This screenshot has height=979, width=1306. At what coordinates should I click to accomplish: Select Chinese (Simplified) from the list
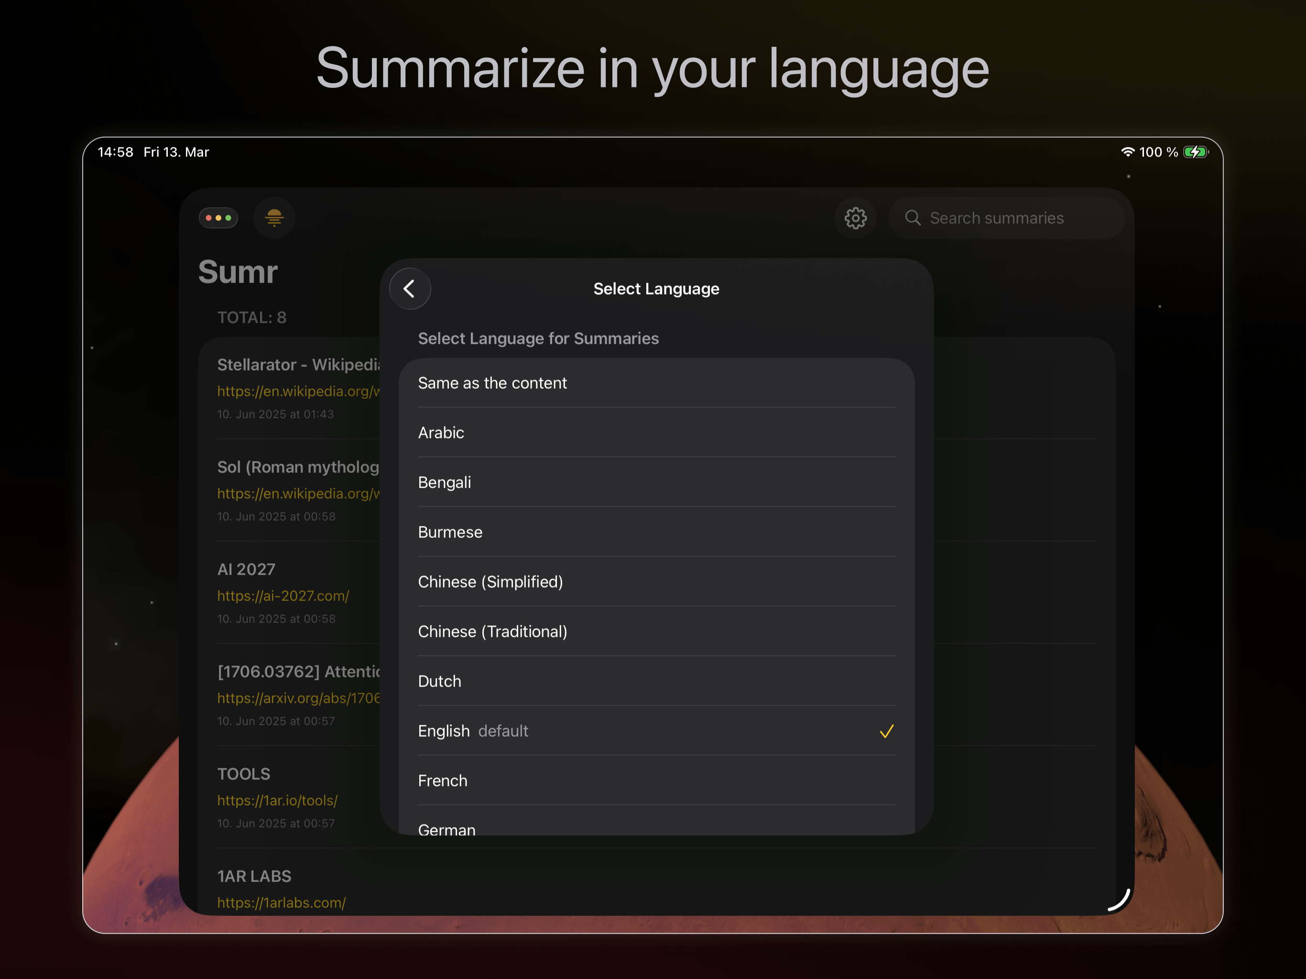tap(490, 582)
